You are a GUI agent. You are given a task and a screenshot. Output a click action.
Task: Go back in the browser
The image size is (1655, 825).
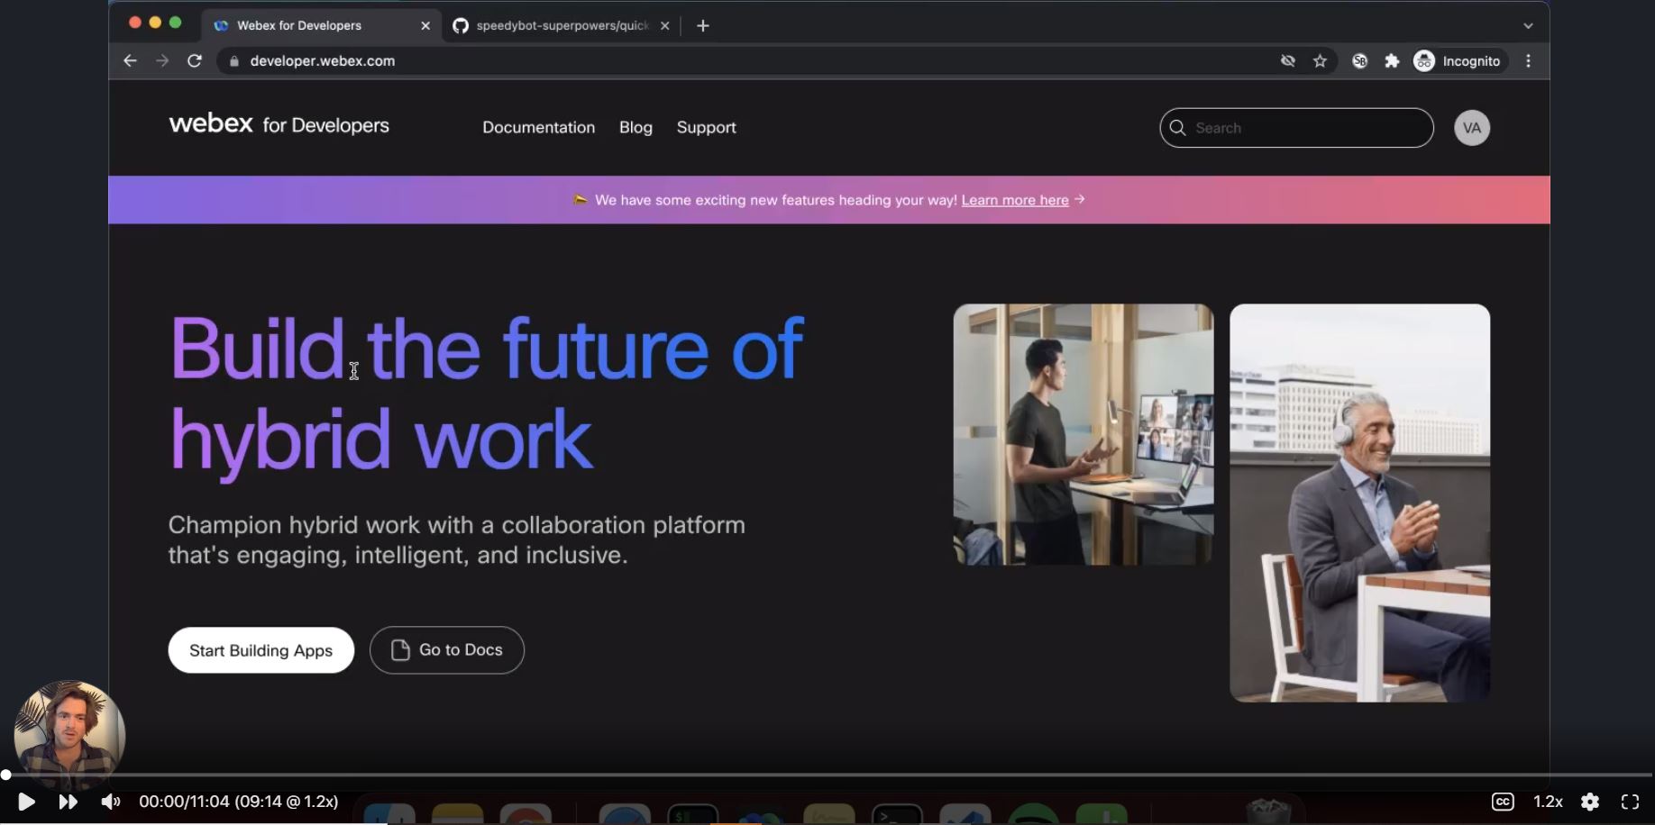pos(130,60)
